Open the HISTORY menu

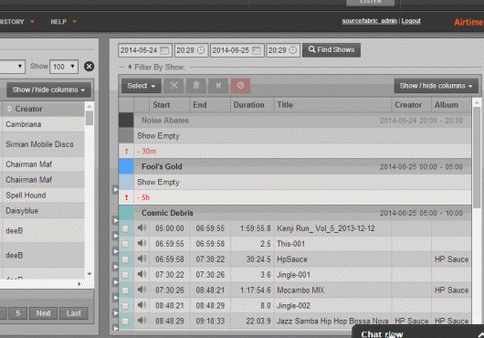click(16, 22)
